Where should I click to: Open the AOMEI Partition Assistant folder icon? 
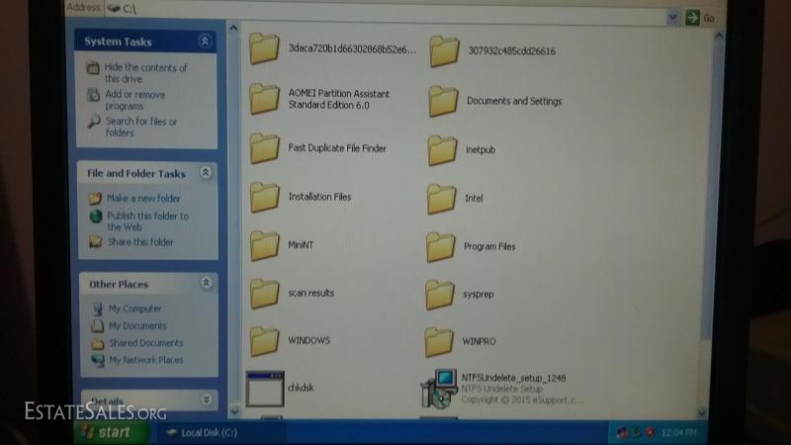point(264,98)
